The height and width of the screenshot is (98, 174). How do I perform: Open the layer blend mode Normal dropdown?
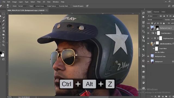pos(155,20)
